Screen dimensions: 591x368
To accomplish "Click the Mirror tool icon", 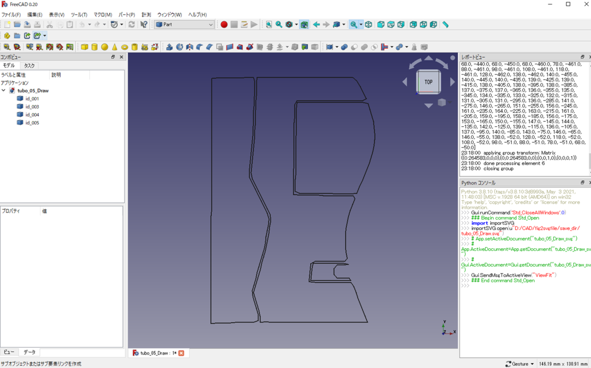I will tap(190, 47).
